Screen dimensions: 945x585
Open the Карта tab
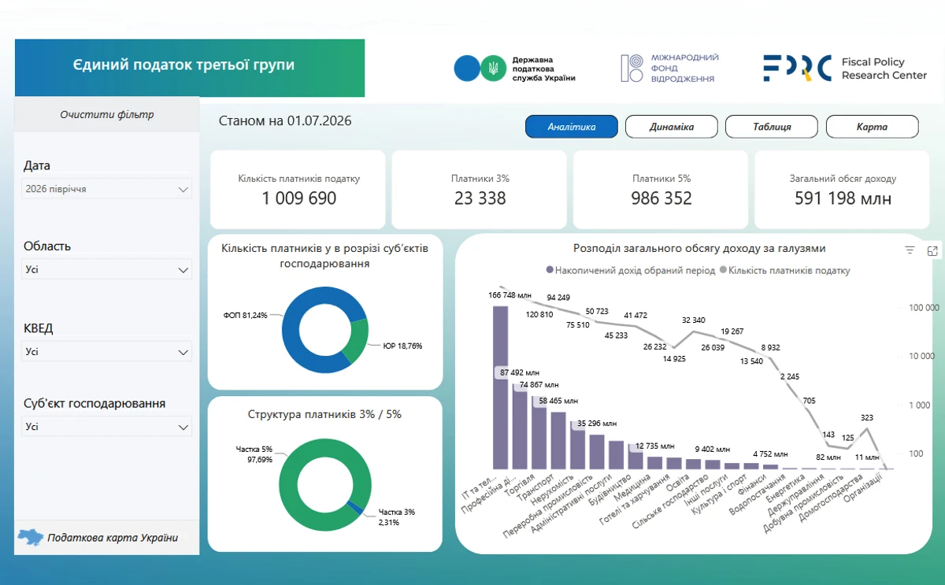tap(872, 127)
